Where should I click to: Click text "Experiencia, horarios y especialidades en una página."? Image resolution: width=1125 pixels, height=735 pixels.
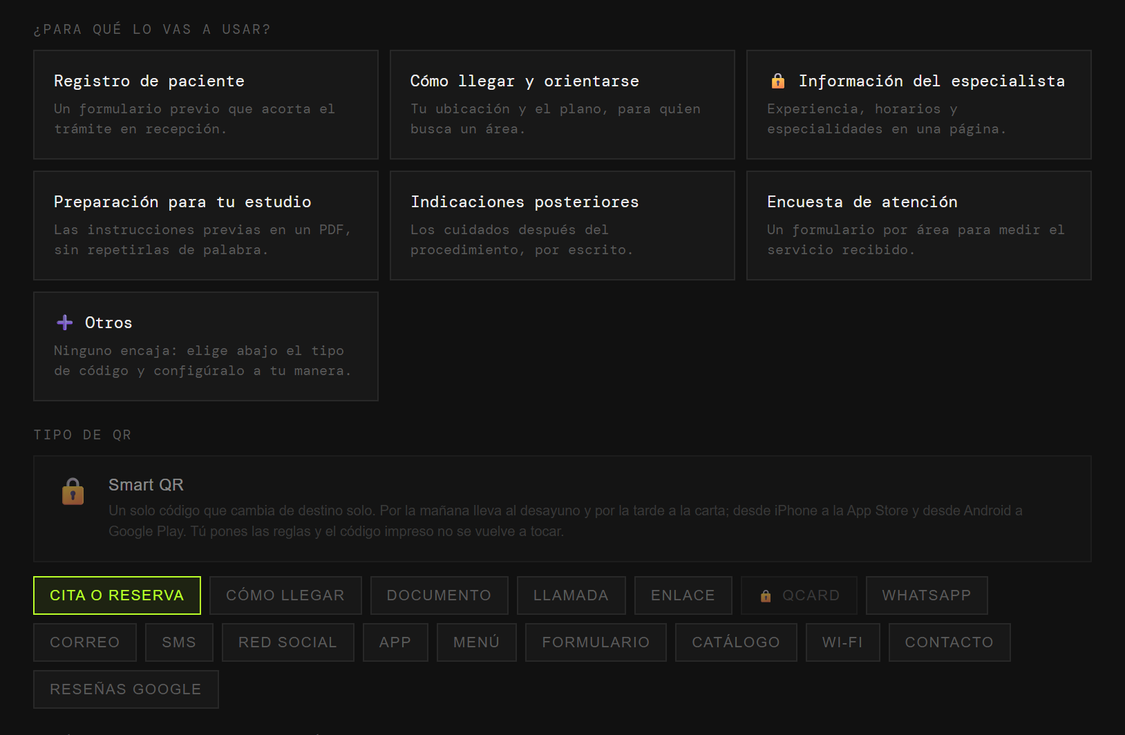coord(887,119)
